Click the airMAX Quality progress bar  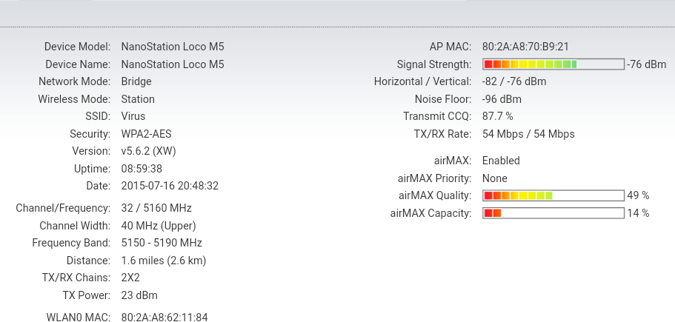pyautogui.click(x=553, y=195)
